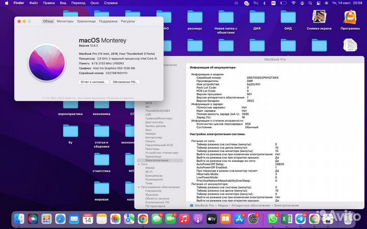Open the Music app in Dock
Viewport: 367px width, 229px height.
[184, 219]
